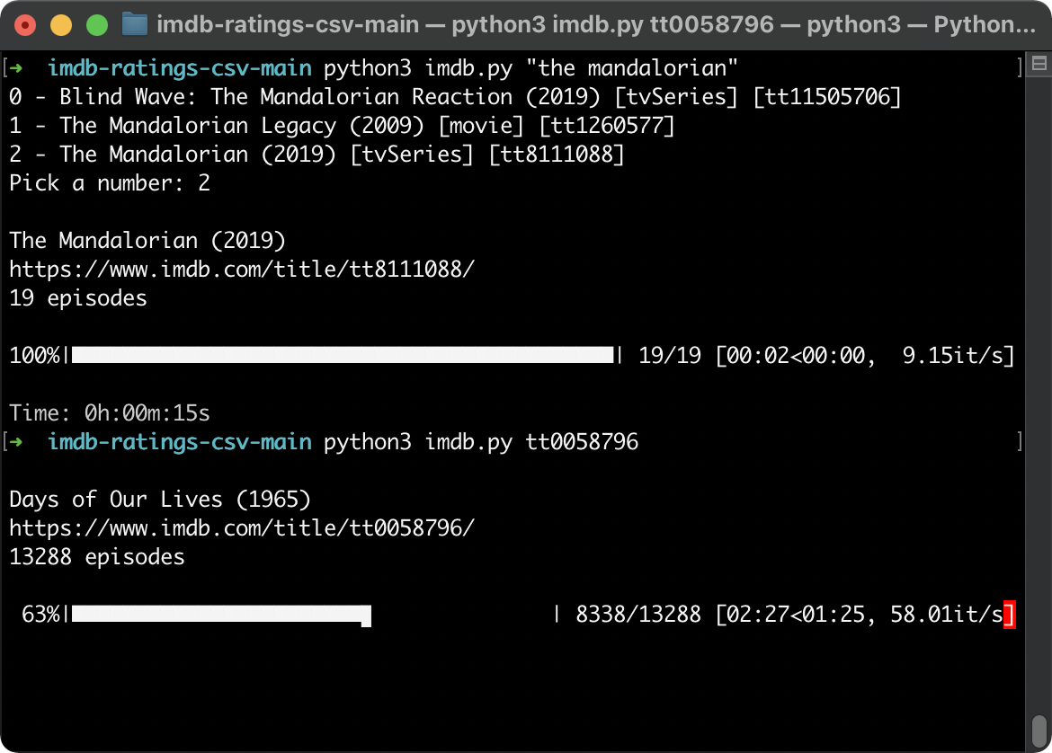Click the yellow minimize window button

(x=61, y=25)
